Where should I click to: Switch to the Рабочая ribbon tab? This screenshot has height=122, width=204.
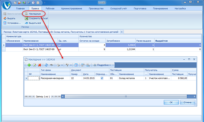point(50,8)
